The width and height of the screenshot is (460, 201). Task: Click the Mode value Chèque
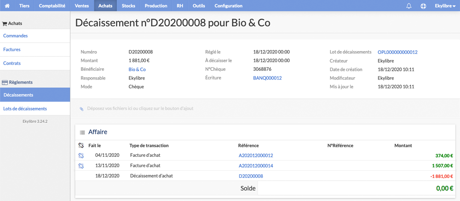(x=136, y=87)
